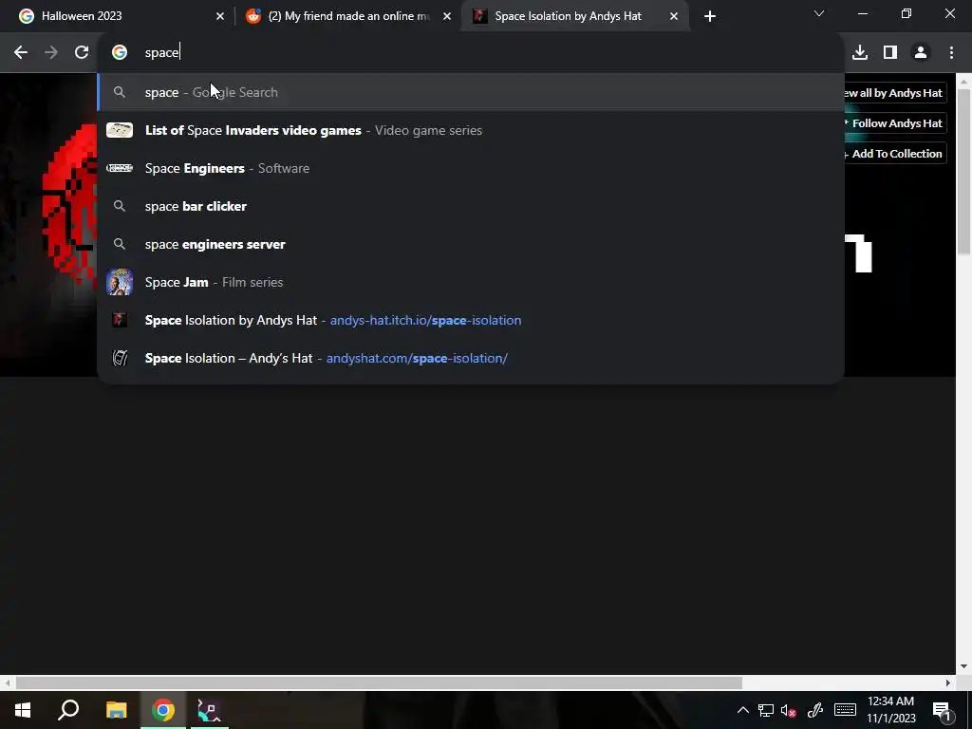
Task: Open the Chrome profile avatar menu
Action: (x=921, y=53)
